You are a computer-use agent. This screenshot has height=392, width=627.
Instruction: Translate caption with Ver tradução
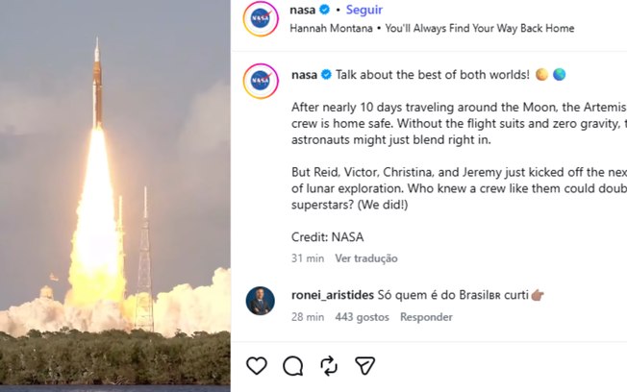coord(366,258)
